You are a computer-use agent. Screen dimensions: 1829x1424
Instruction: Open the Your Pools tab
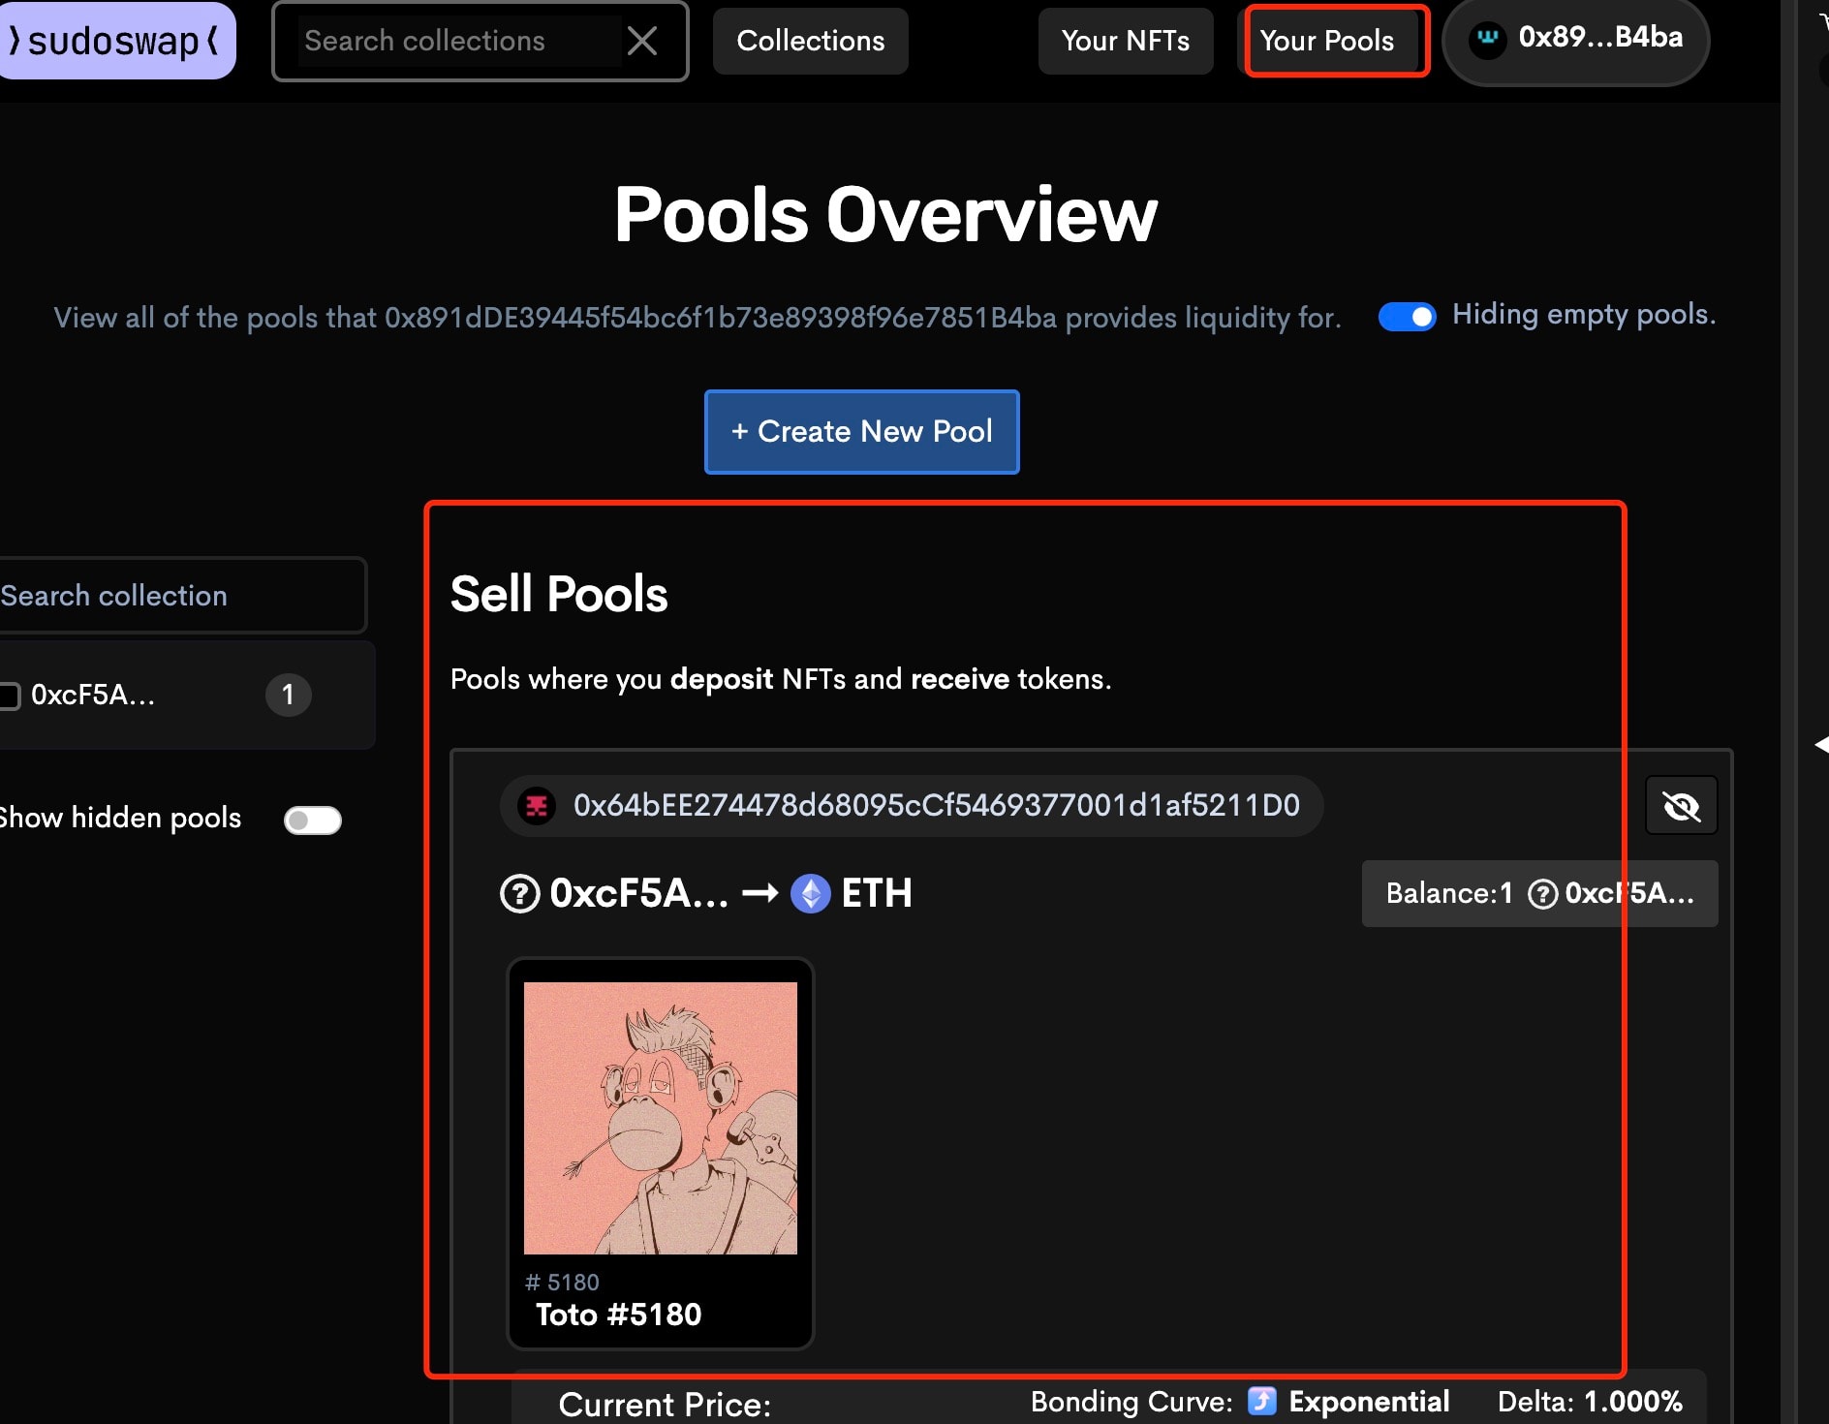tap(1326, 41)
